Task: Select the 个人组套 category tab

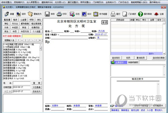Action: pos(37,31)
